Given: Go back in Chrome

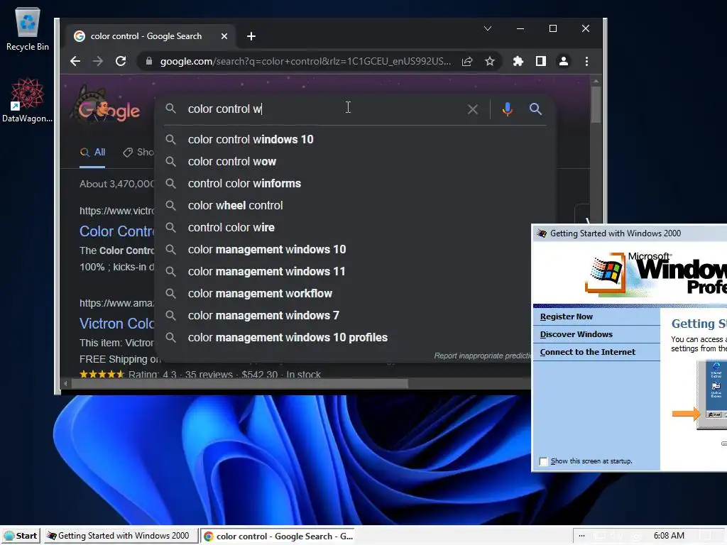Looking at the screenshot, I should (75, 61).
